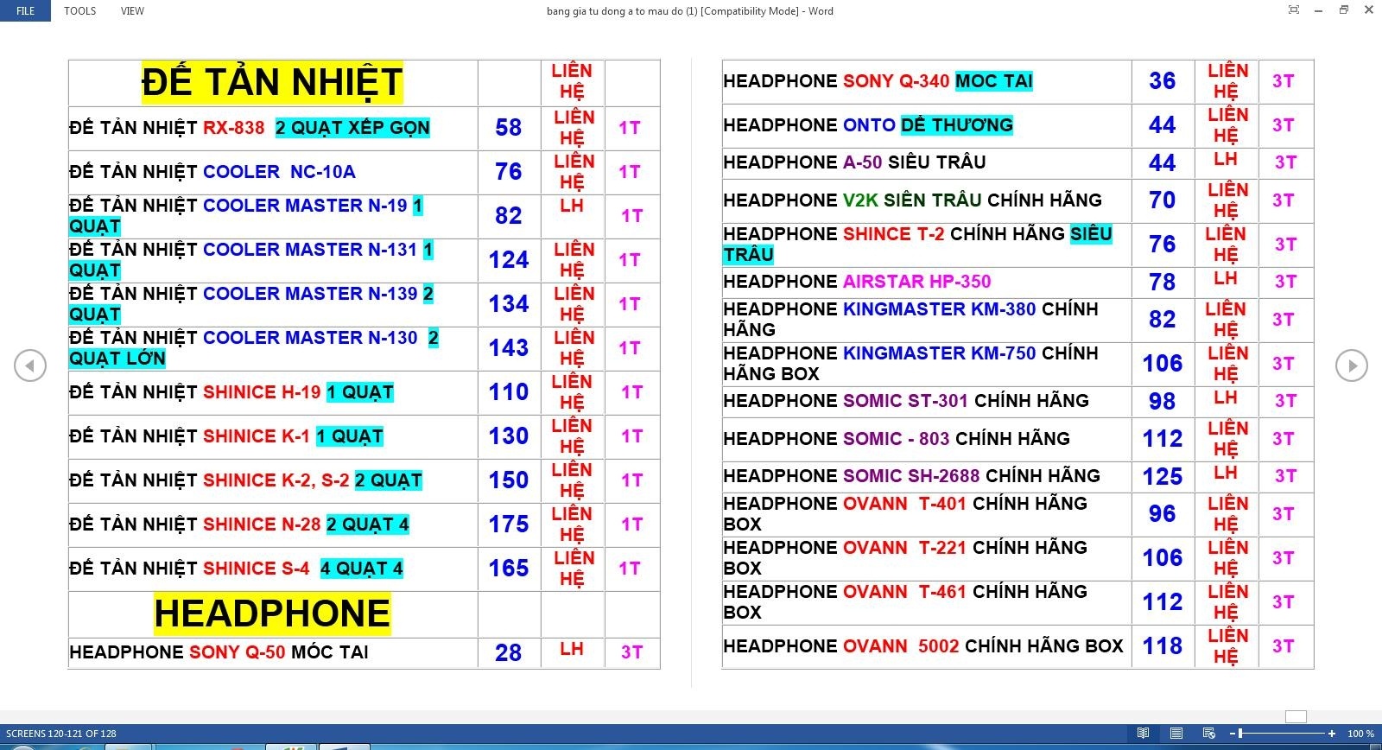Click price 58 in the RX-838 row
1382x750 pixels.
point(509,128)
